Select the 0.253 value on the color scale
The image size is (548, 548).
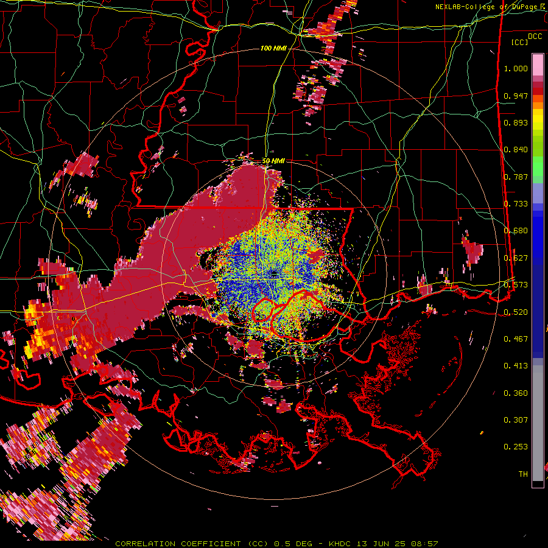pyautogui.click(x=516, y=447)
